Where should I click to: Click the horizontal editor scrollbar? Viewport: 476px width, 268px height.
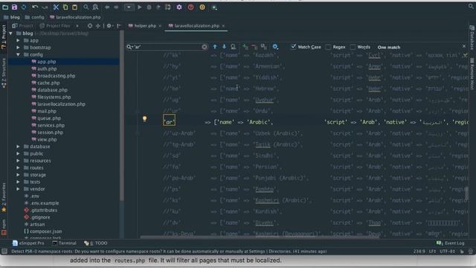260,237
